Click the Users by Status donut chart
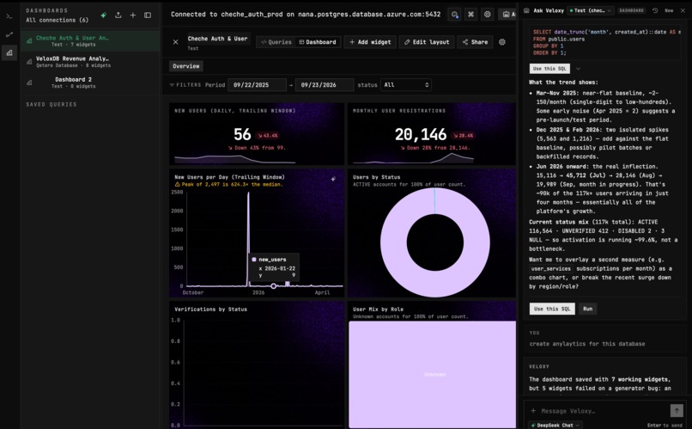This screenshot has width=692, height=429. [x=434, y=242]
